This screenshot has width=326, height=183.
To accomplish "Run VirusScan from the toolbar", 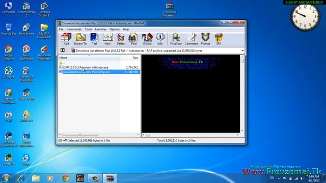I will click(176, 39).
